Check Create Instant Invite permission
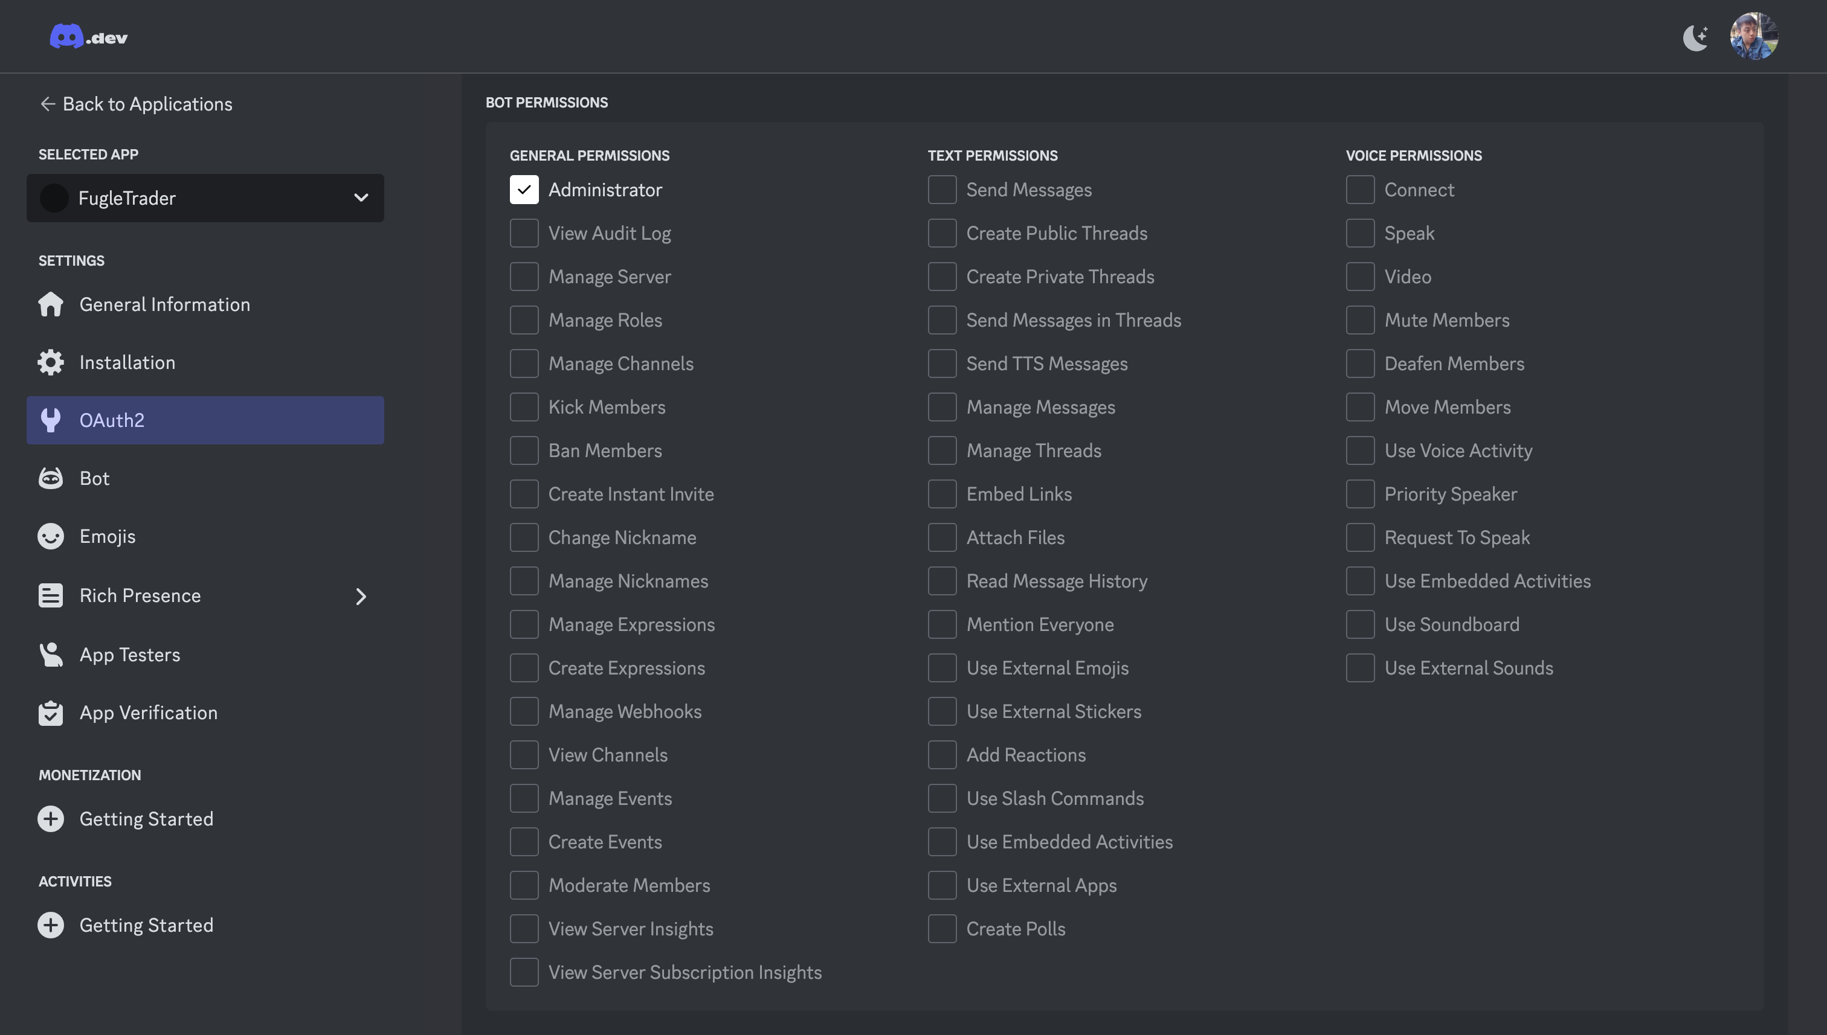1827x1035 pixels. pos(524,494)
